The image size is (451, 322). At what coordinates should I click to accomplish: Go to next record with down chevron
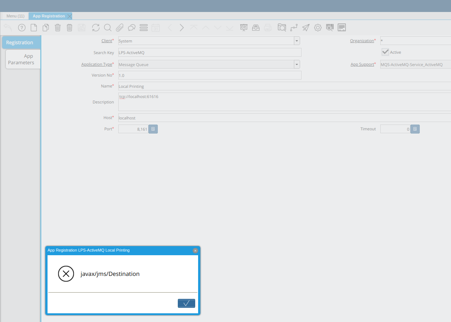[218, 28]
